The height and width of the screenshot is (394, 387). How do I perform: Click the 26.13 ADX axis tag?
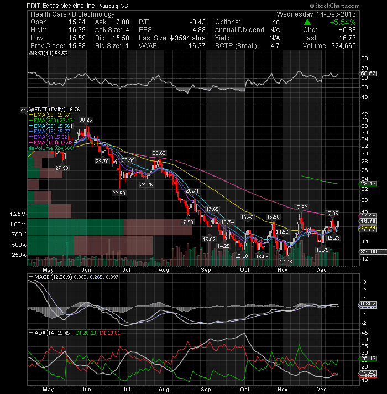pos(368,359)
